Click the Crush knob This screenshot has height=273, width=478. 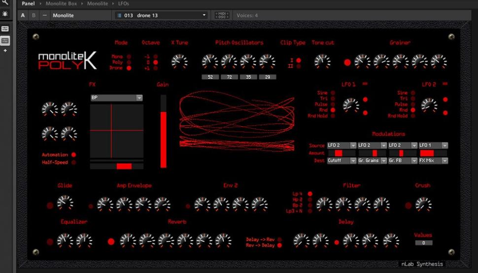pyautogui.click(x=423, y=204)
